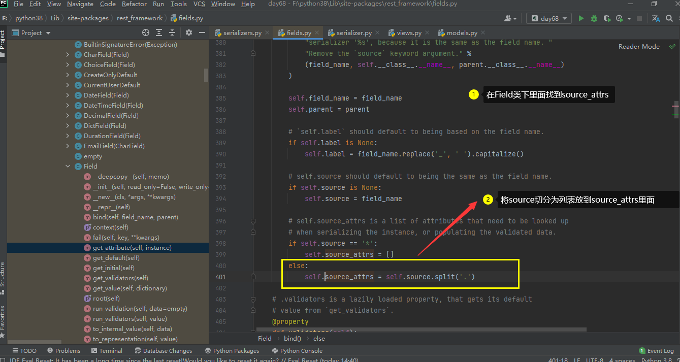This screenshot has width=680, height=362.
Task: Expand CreateOnlyDefault class node
Action: [x=68, y=75]
